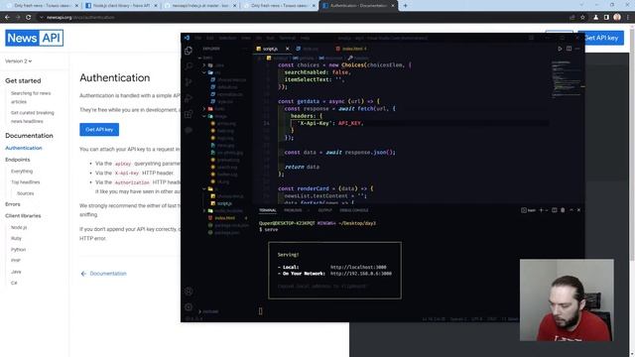Switch to the Authentication - Documentation browser tab
The width and height of the screenshot is (635, 357).
[x=358, y=6]
